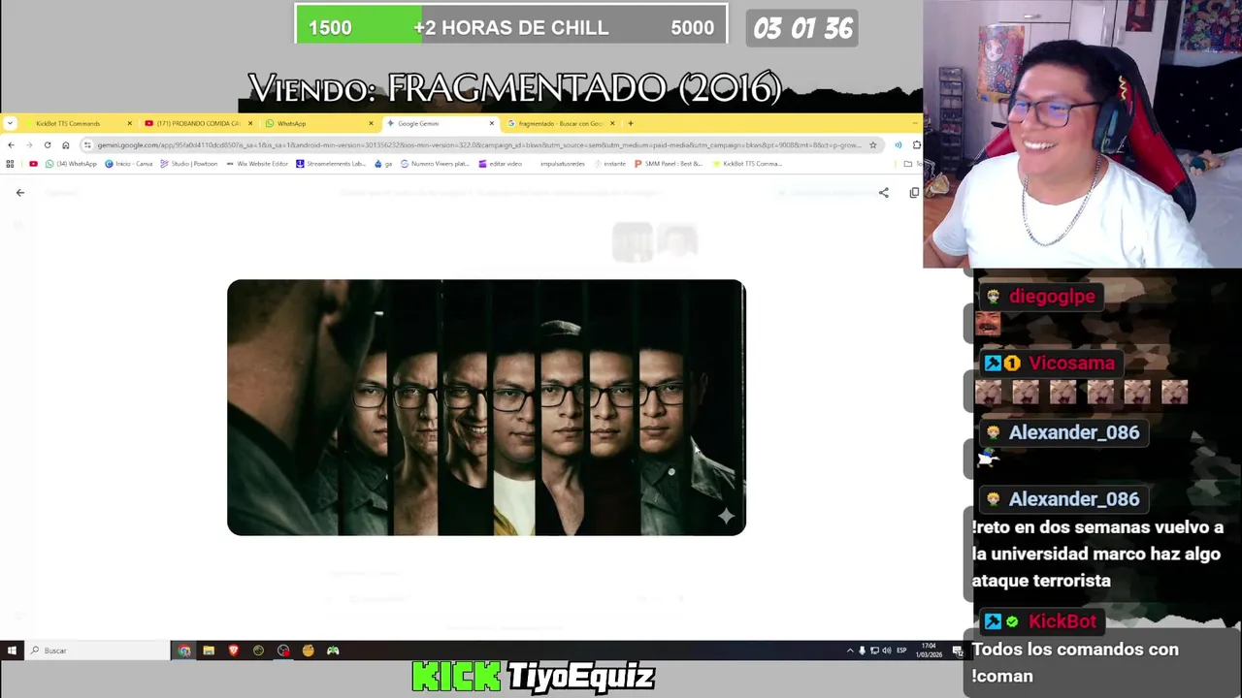Close the fragmentado search tab
This screenshot has height=698, width=1242.
point(612,123)
